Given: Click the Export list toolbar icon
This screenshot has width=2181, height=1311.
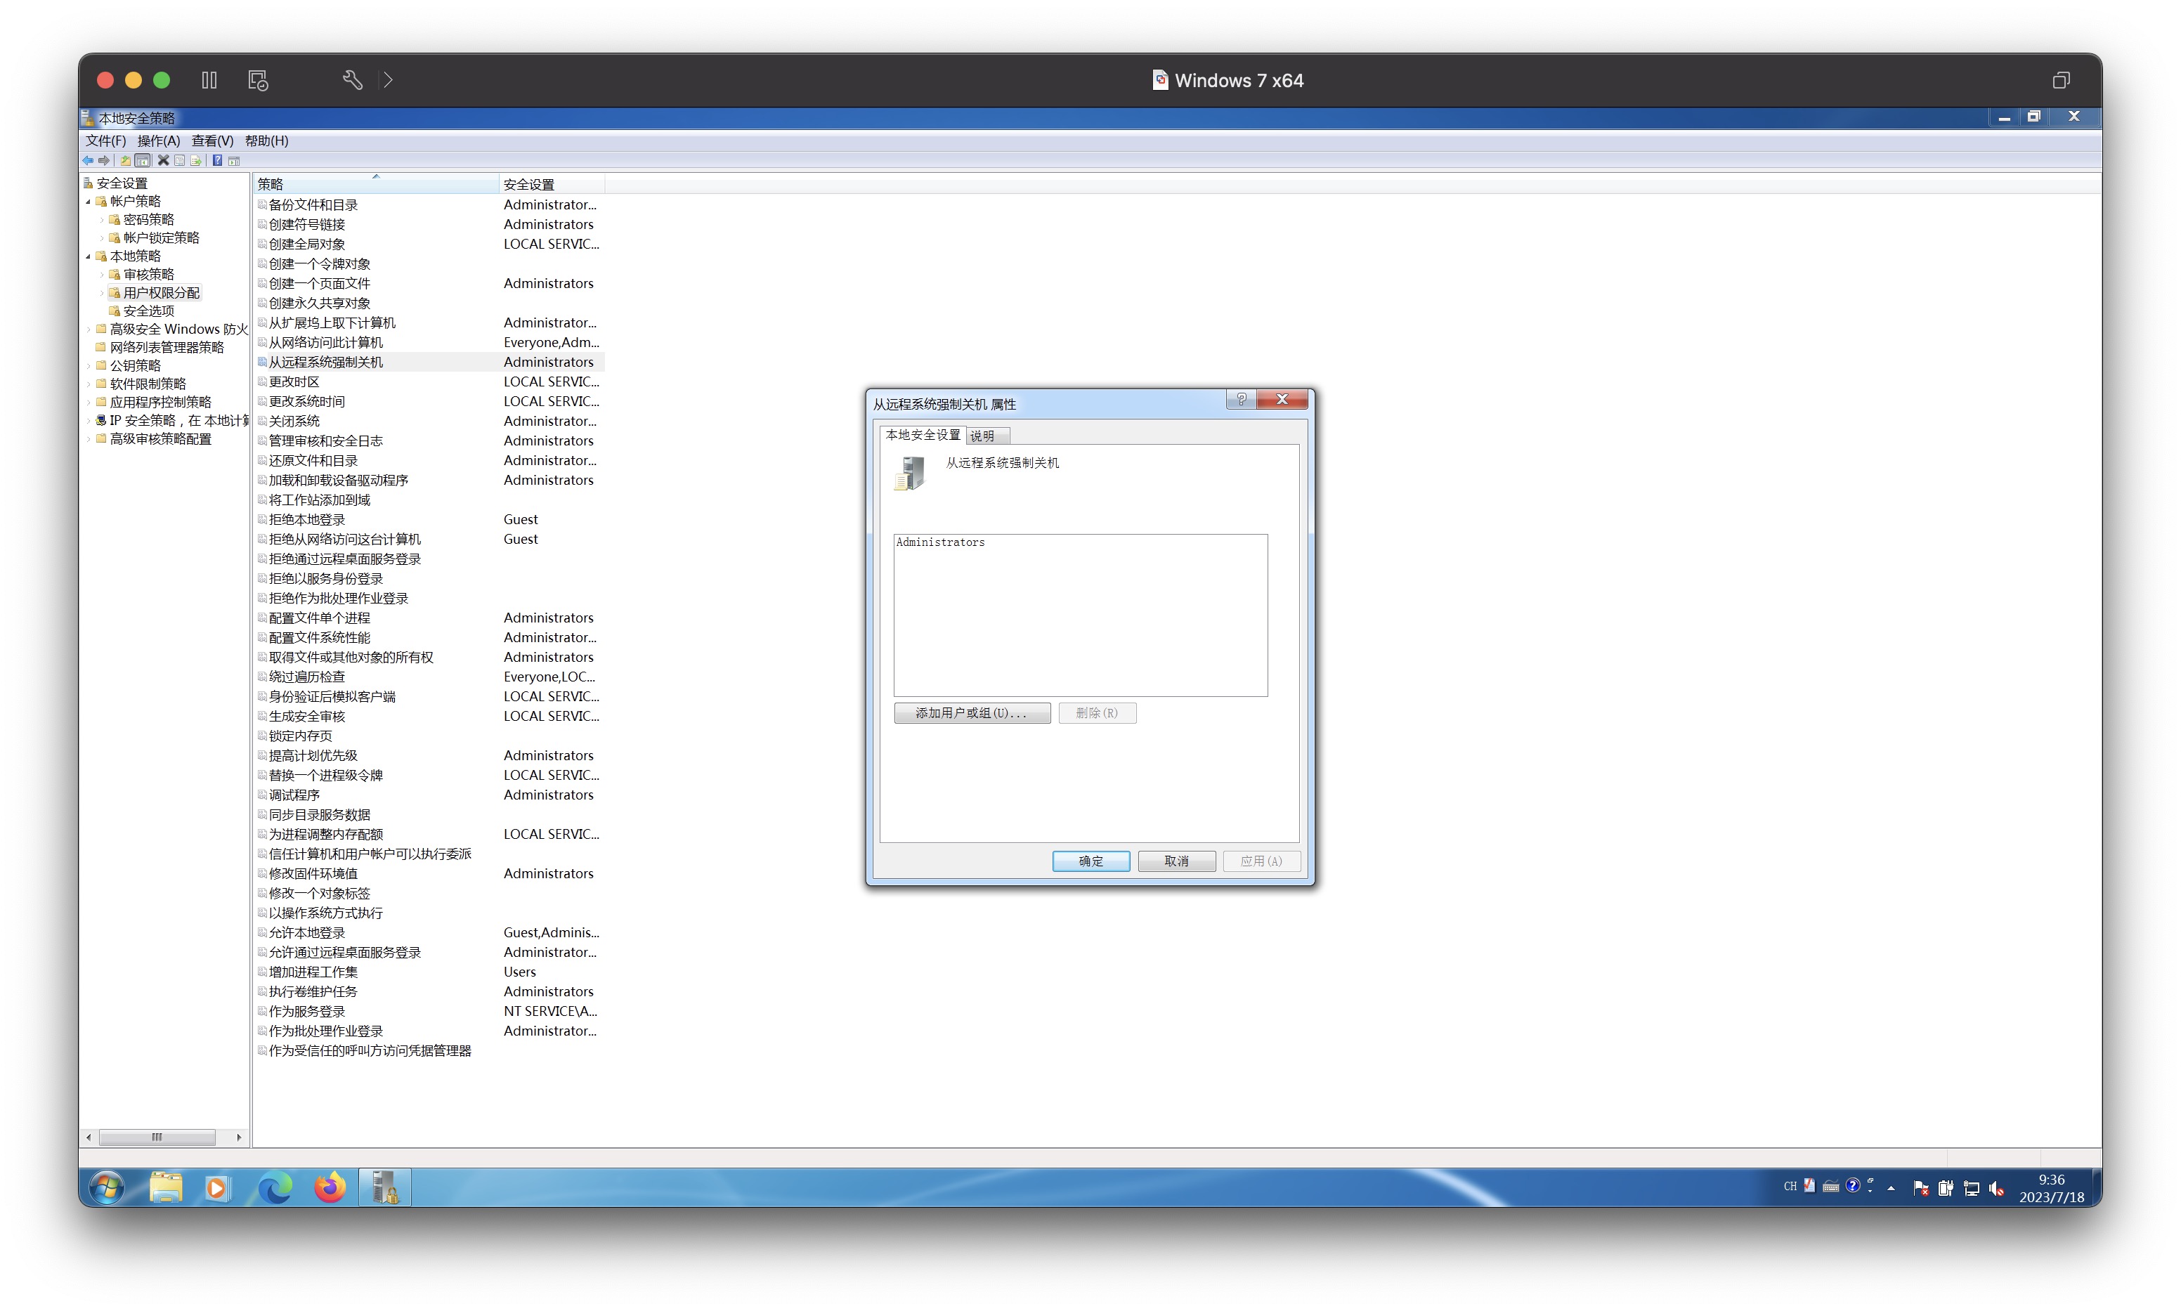Looking at the screenshot, I should [196, 161].
